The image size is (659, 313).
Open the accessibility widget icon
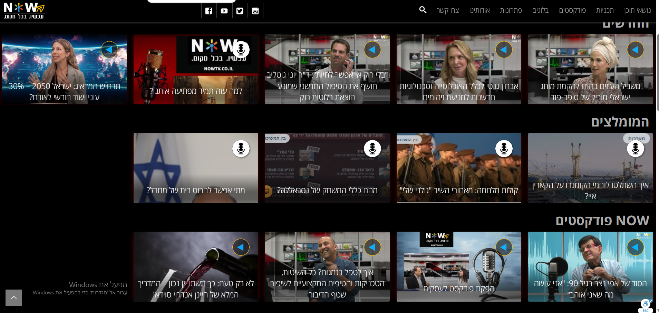[645, 304]
